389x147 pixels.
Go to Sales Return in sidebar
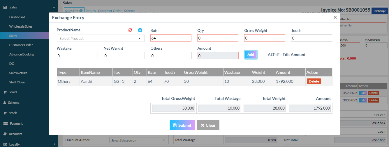click(x=18, y=73)
